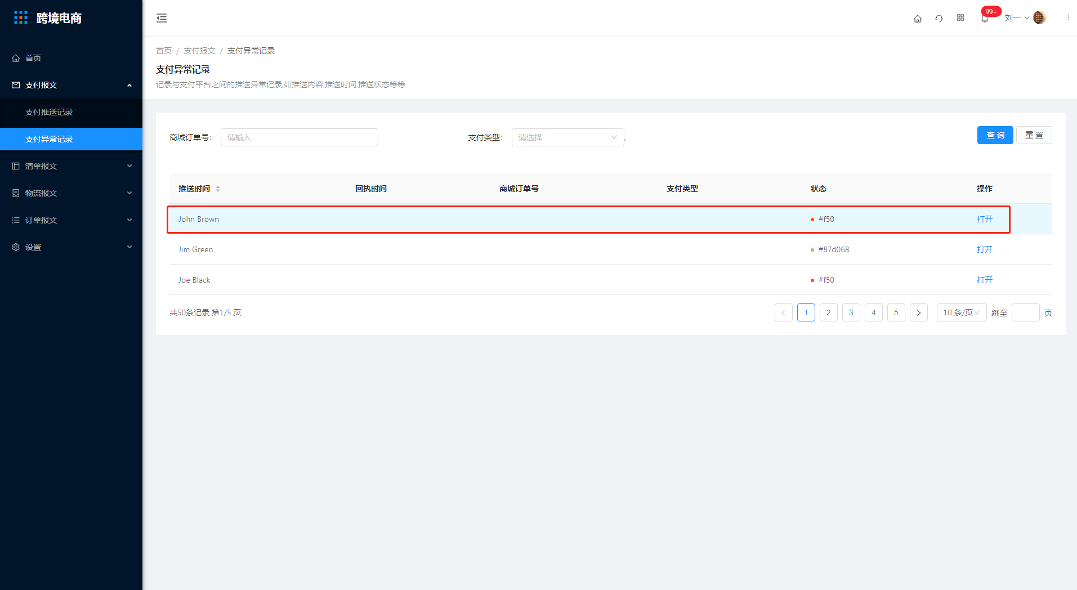1077x590 pixels.
Task: Click status #87d068 in Jim Green row
Action: pyautogui.click(x=830, y=249)
